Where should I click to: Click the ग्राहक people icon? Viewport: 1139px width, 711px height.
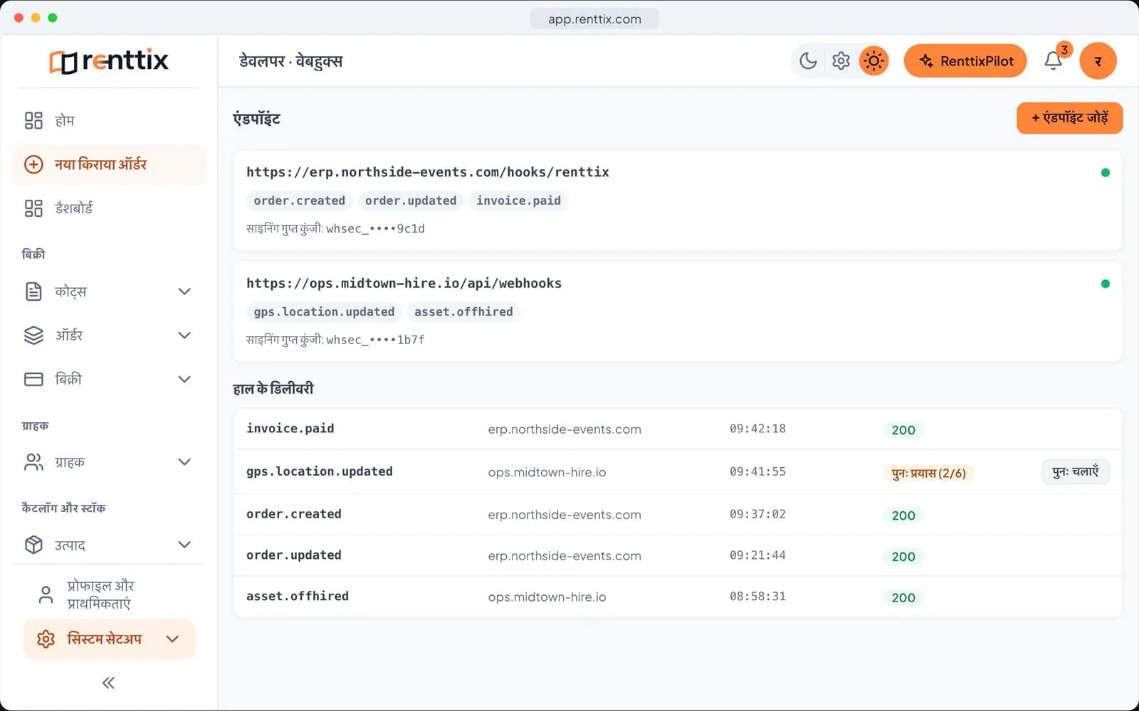(33, 462)
